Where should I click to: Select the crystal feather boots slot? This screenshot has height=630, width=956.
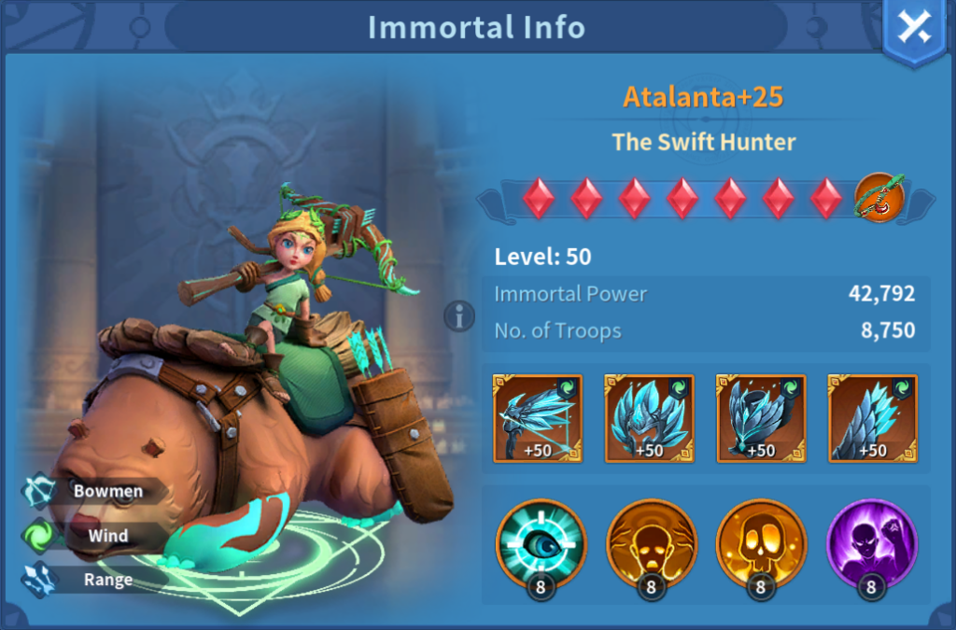pyautogui.click(x=873, y=418)
